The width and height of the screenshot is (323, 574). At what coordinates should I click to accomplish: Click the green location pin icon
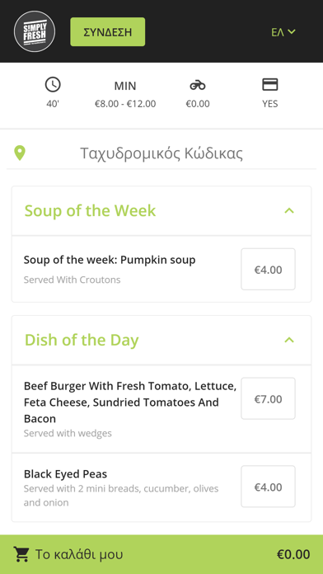coord(20,153)
